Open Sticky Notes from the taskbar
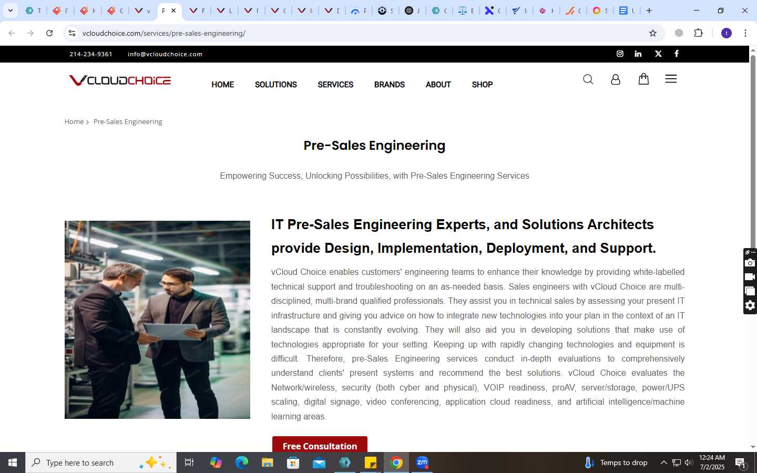Viewport: 757px width, 473px height. 371,462
